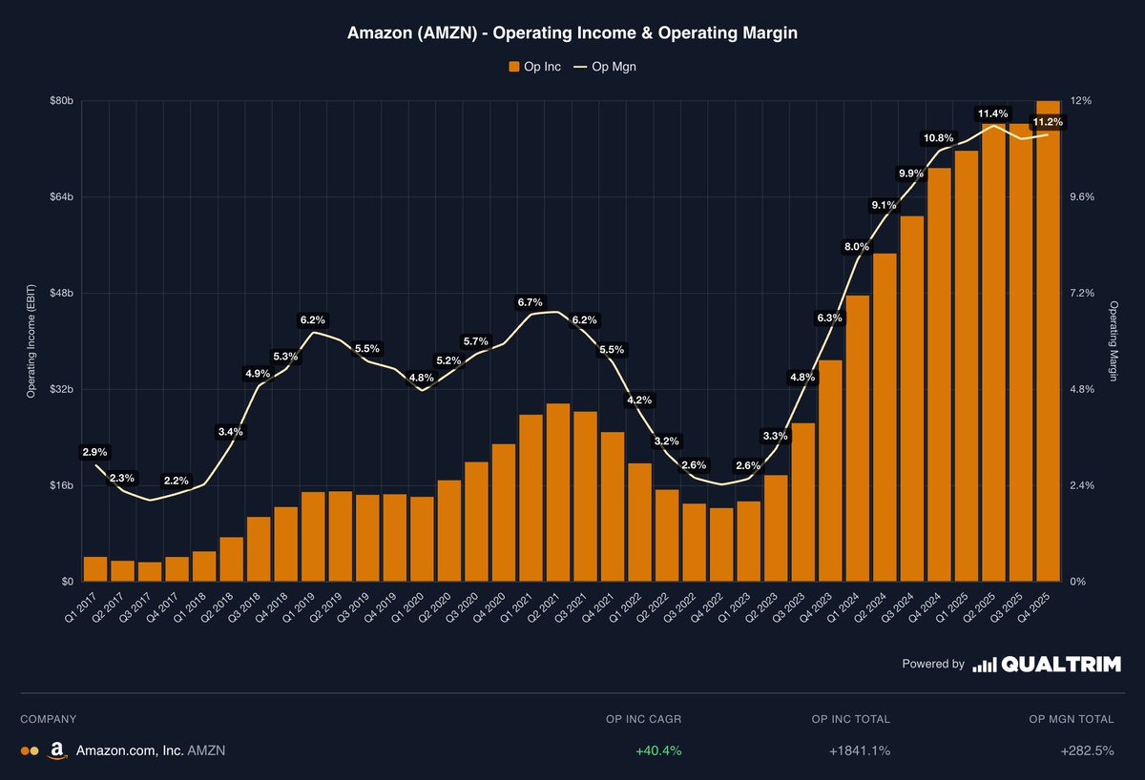Click the tallest Q4 2025 bar

tap(1050, 334)
